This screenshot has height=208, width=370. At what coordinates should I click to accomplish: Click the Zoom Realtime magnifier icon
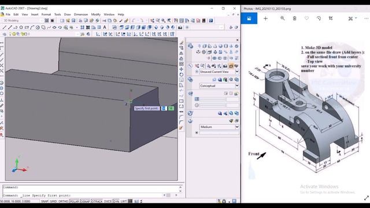[x=158, y=21]
